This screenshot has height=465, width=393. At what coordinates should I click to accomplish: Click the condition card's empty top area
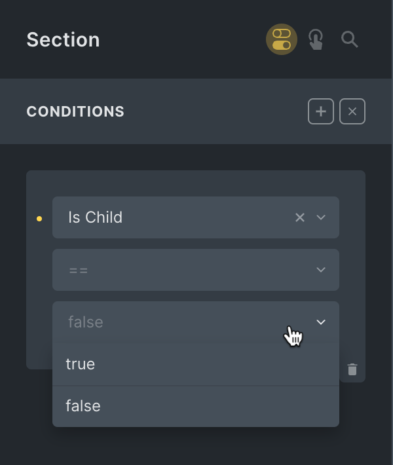tap(195, 183)
